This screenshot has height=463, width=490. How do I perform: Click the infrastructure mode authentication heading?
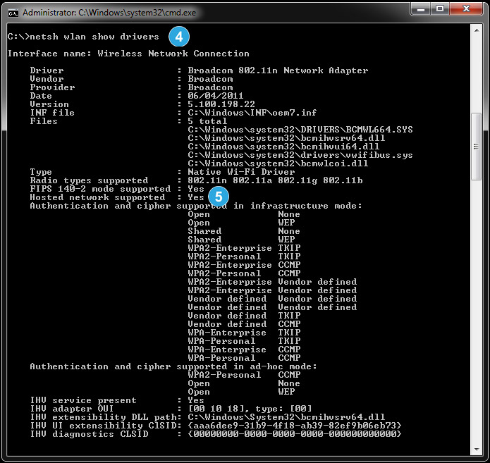click(x=196, y=206)
